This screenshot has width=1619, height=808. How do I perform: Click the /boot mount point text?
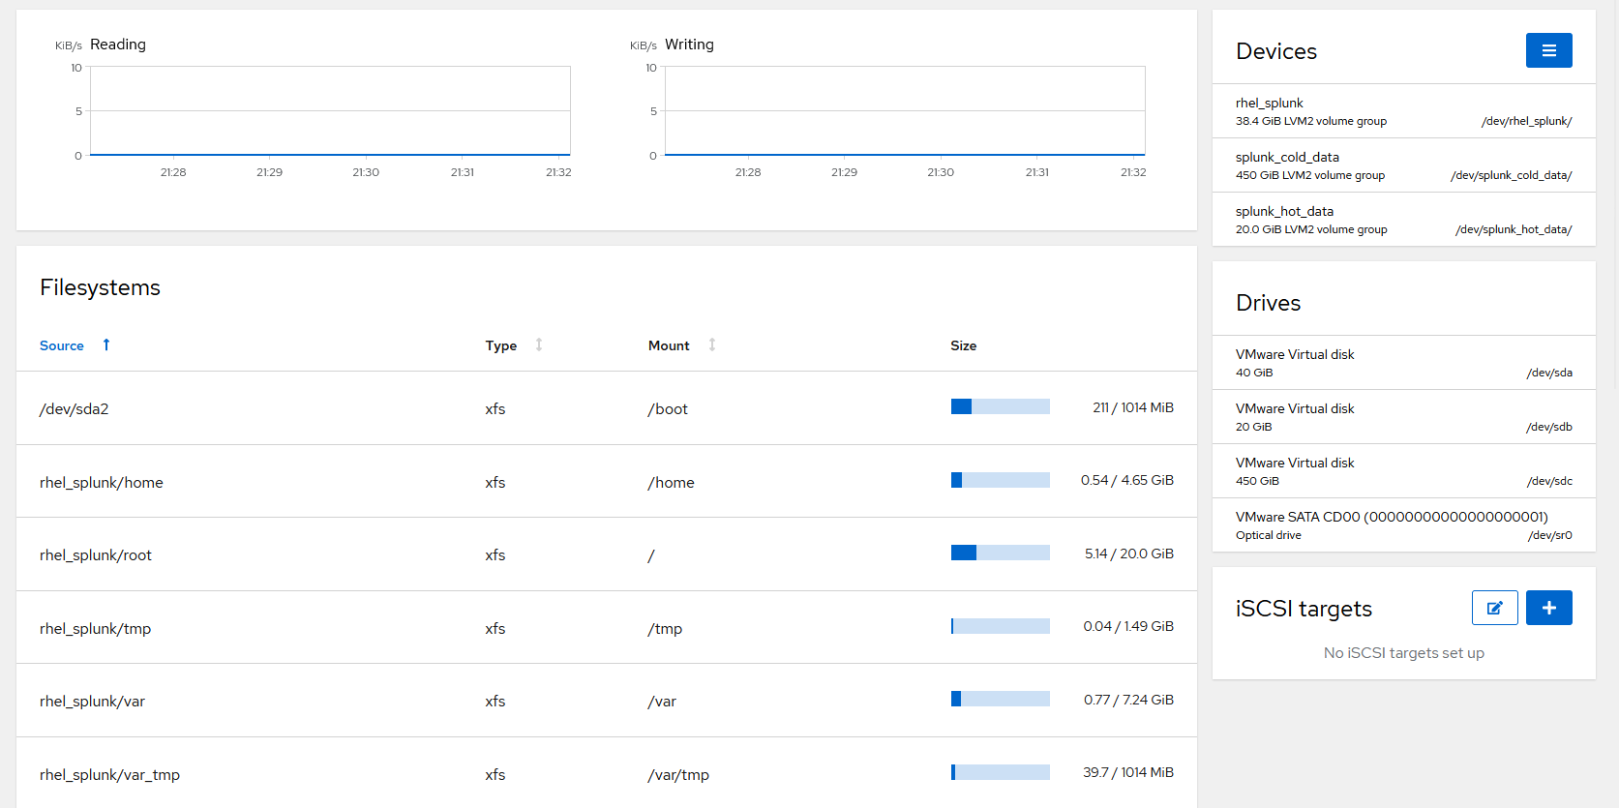tap(668, 409)
